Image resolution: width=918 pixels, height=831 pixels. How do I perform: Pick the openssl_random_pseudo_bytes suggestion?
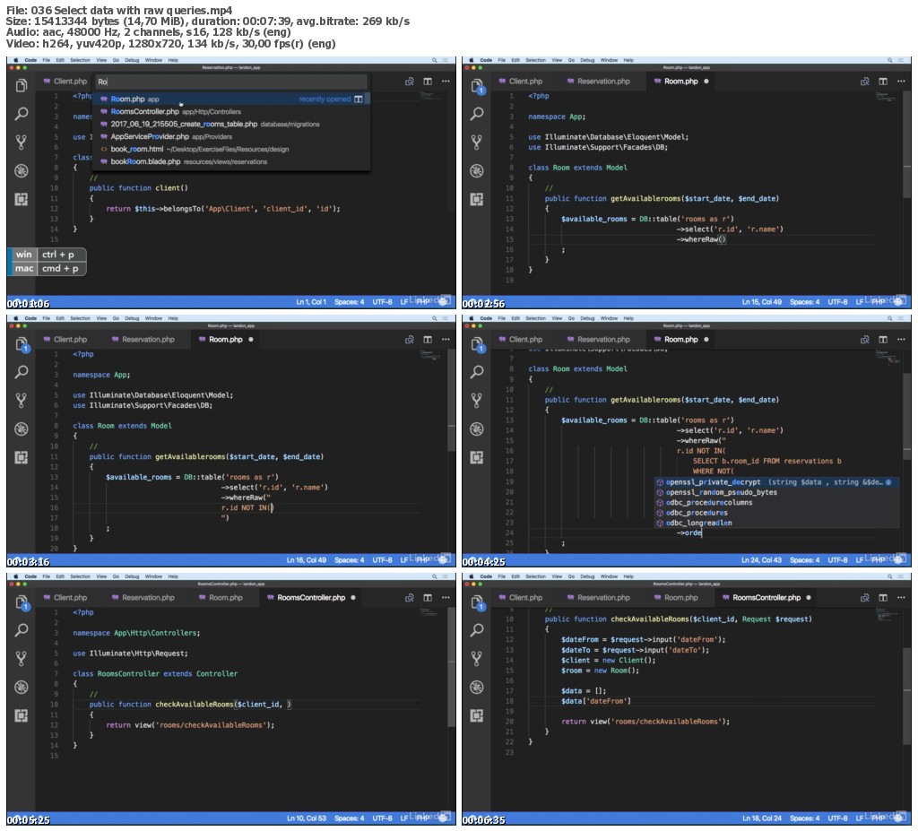[x=776, y=492]
